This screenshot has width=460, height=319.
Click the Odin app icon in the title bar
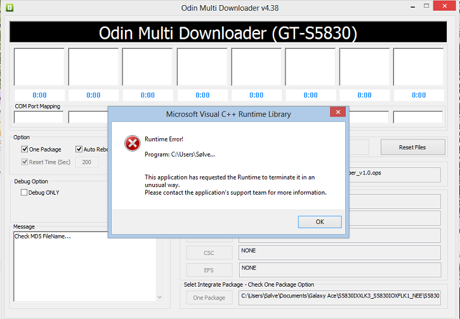(x=10, y=8)
